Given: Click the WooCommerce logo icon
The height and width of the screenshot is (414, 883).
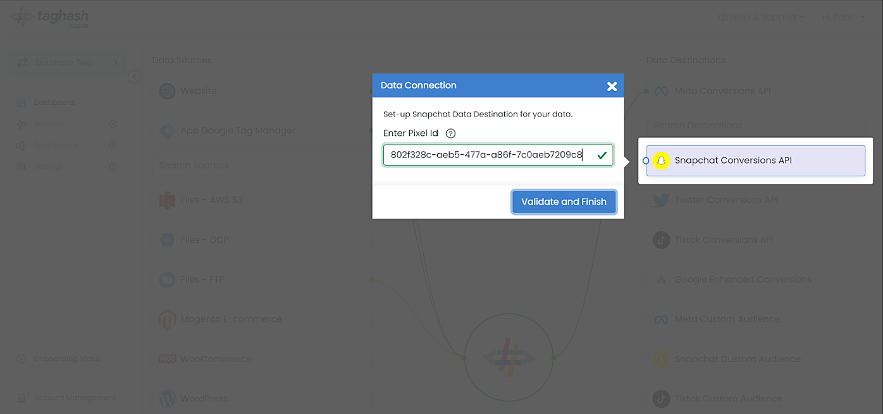Looking at the screenshot, I should pyautogui.click(x=167, y=359).
